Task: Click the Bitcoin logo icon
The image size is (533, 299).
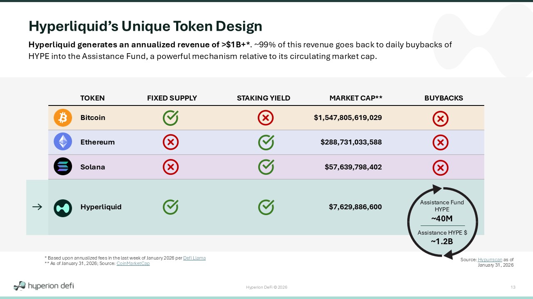Action: (x=63, y=118)
